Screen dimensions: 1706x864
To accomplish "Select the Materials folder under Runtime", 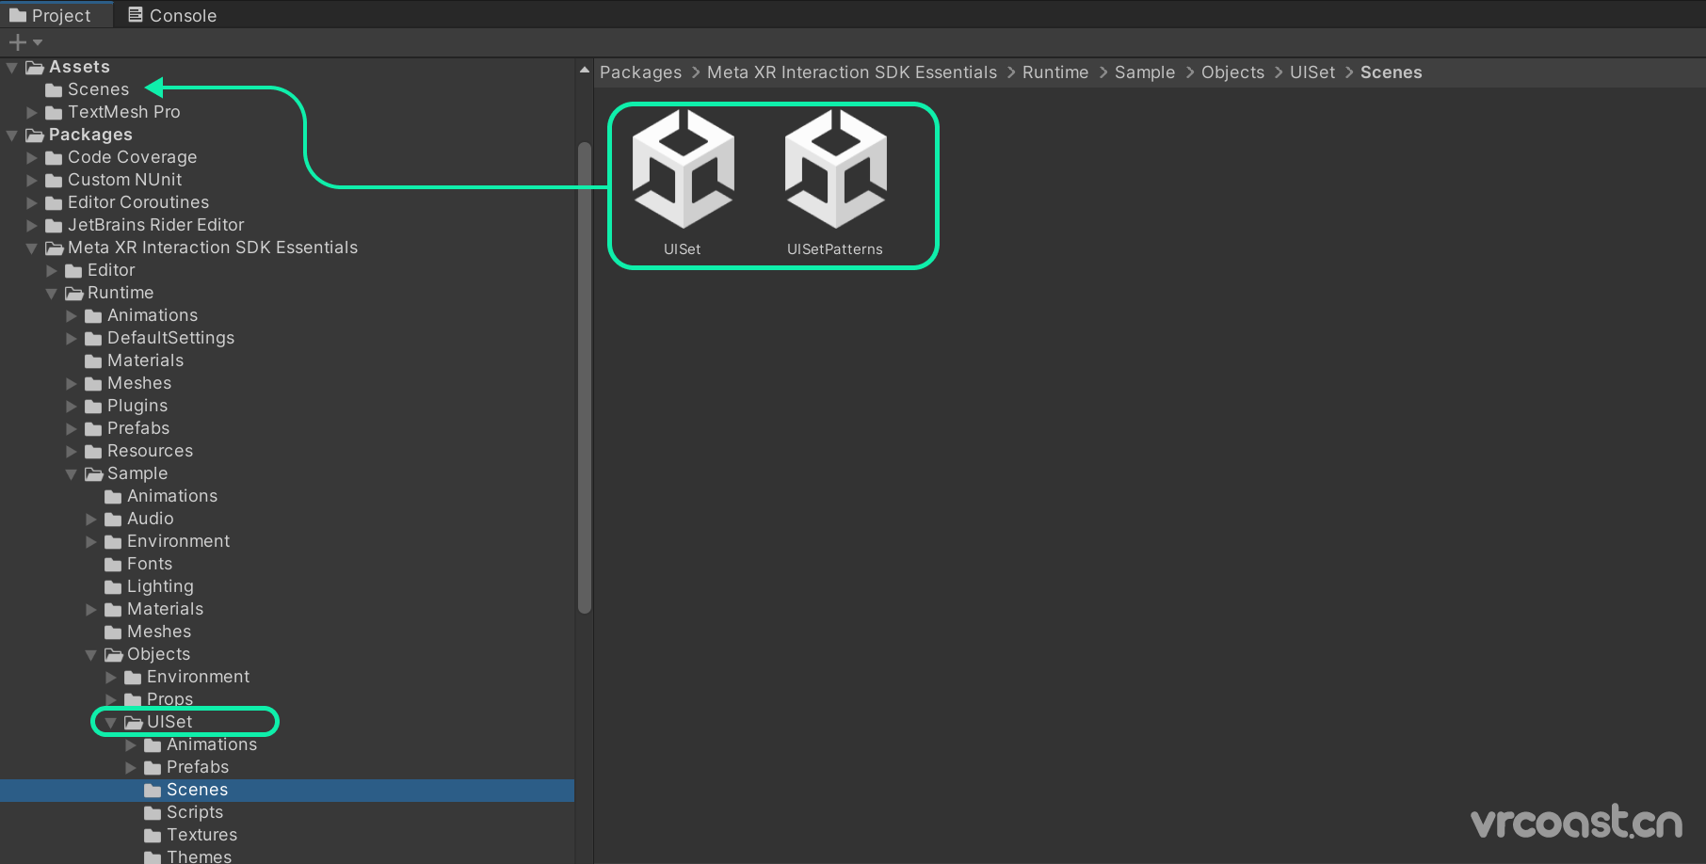I will [x=135, y=360].
